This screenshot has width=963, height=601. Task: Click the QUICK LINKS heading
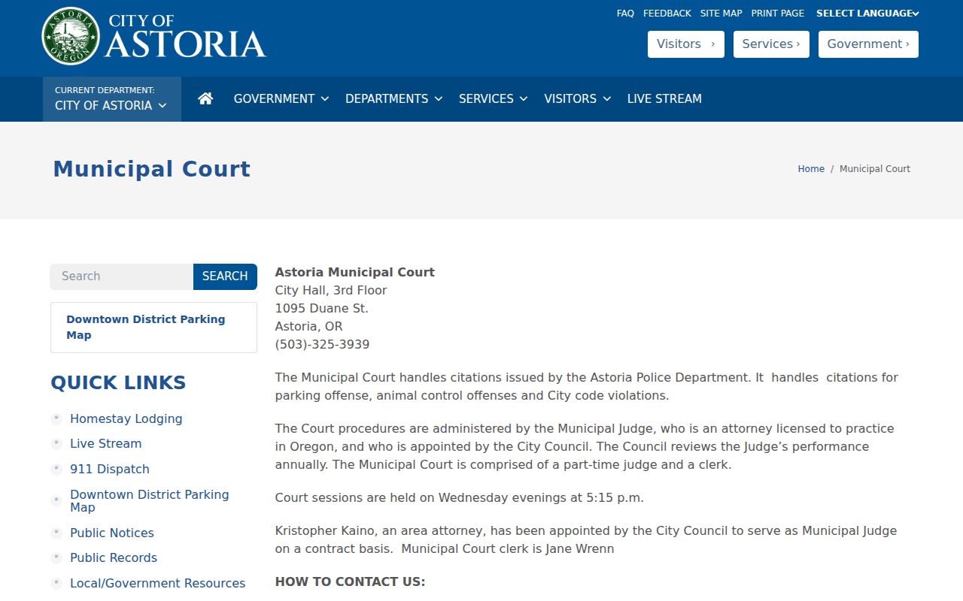[x=118, y=382]
